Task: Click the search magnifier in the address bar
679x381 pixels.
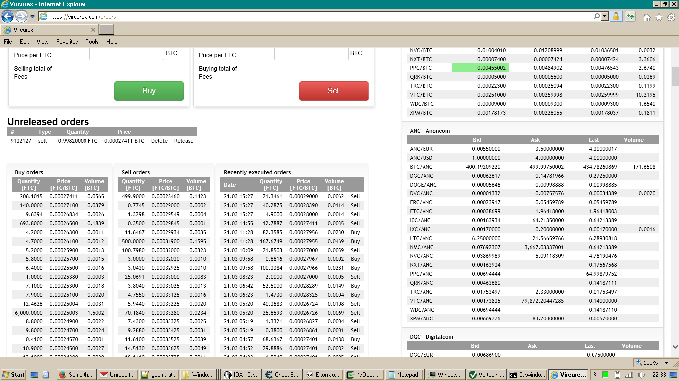Action: [x=596, y=16]
